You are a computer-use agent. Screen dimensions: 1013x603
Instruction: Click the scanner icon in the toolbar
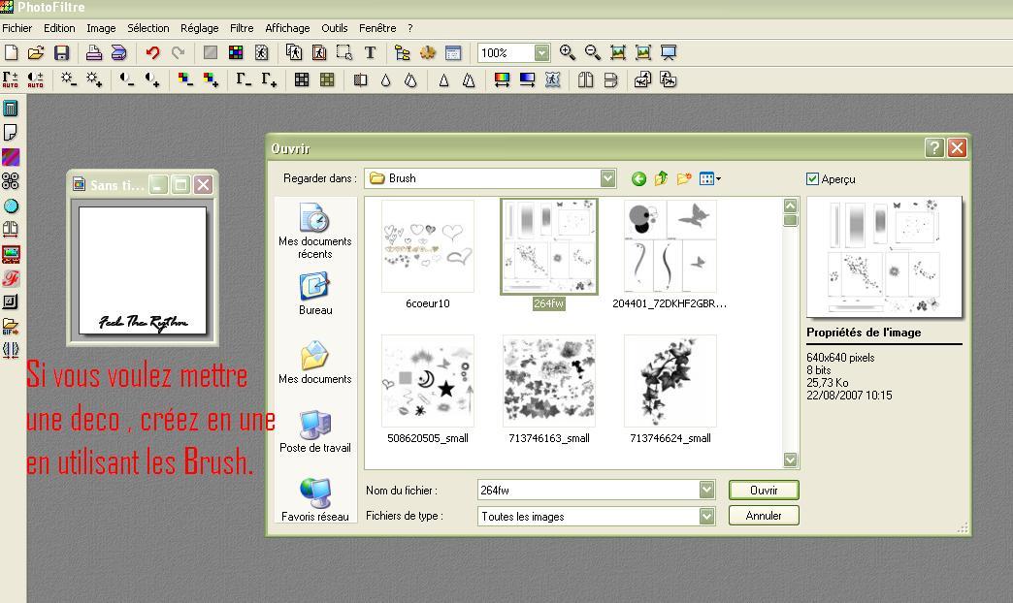119,53
